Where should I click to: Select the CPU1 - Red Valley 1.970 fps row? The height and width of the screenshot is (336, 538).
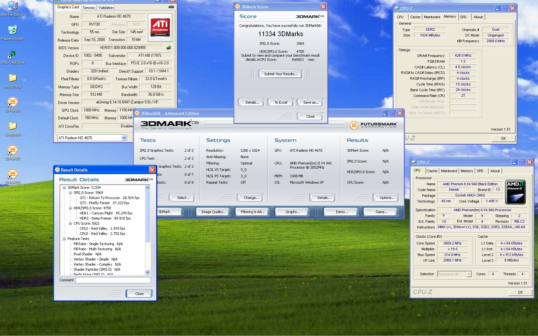(x=102, y=228)
